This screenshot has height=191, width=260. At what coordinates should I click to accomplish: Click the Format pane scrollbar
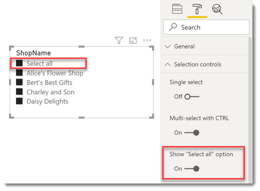(250, 110)
